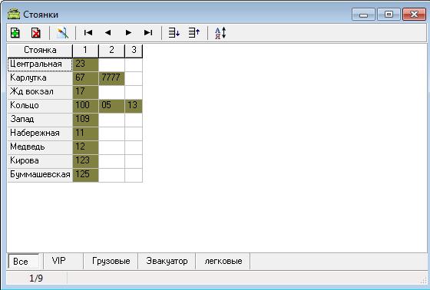Screen dimensions: 430x290
Task: Click cell 7777 in Карлутка row
Action: (x=111, y=78)
